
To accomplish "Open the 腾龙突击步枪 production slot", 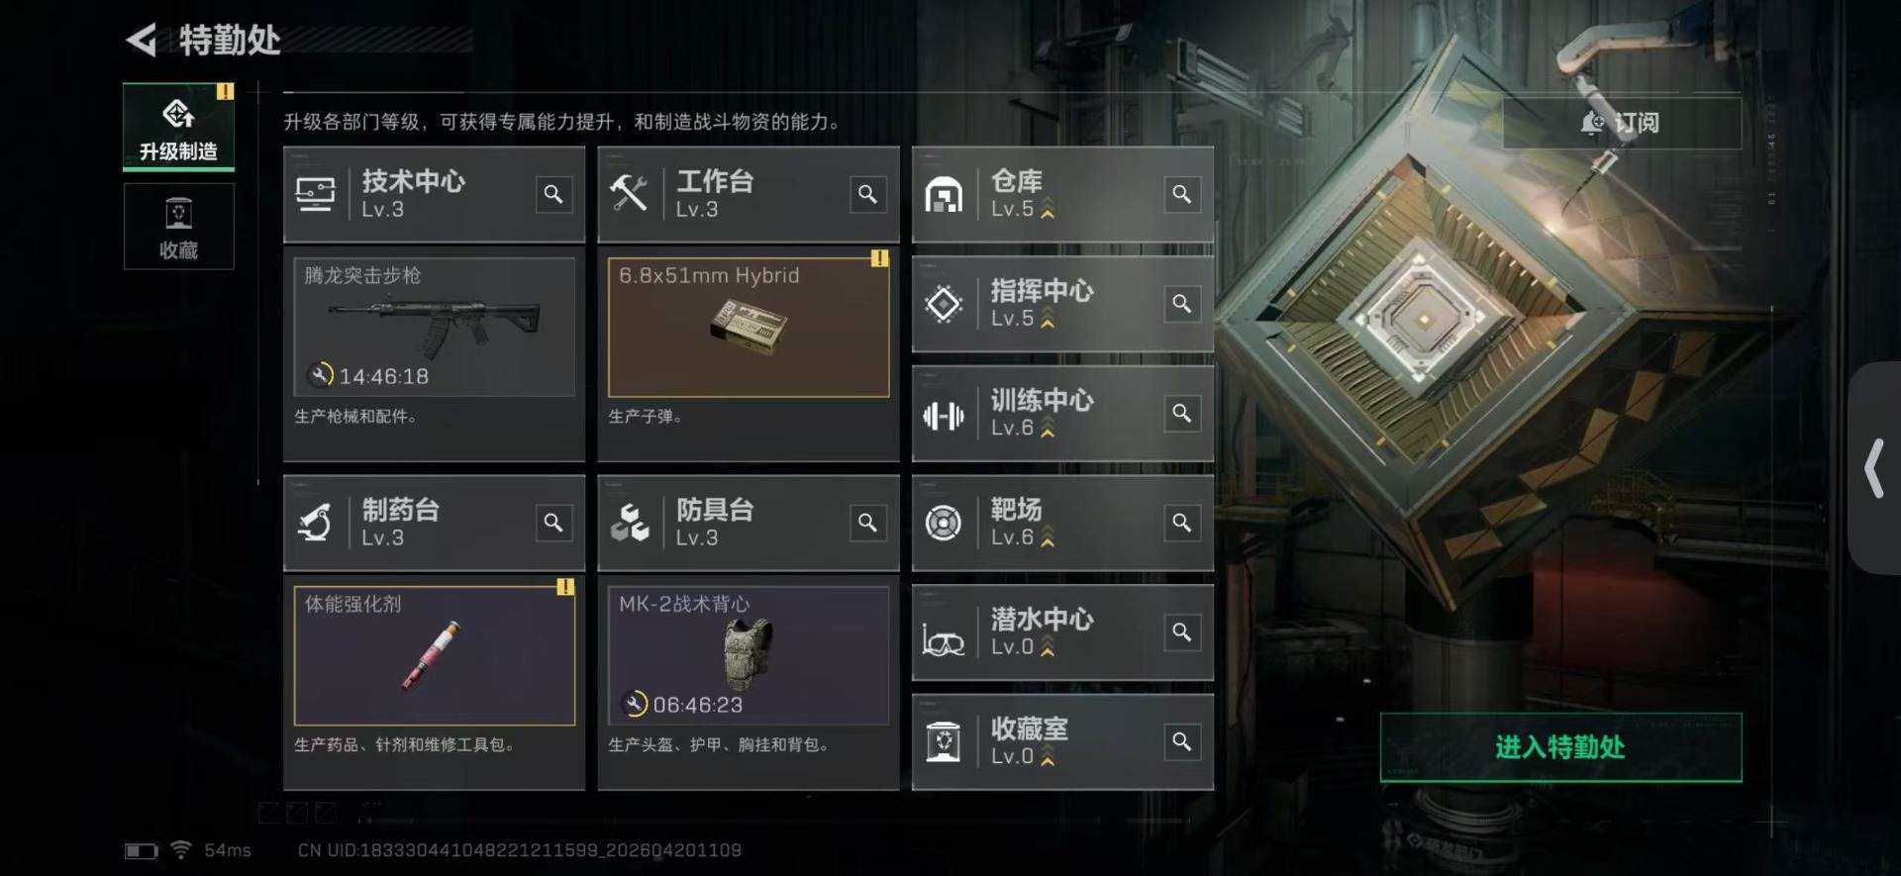I will click(434, 328).
